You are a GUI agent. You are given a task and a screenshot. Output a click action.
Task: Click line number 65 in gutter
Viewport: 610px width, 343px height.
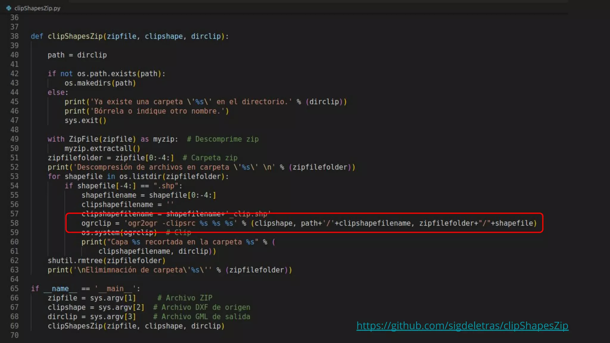[x=14, y=289]
